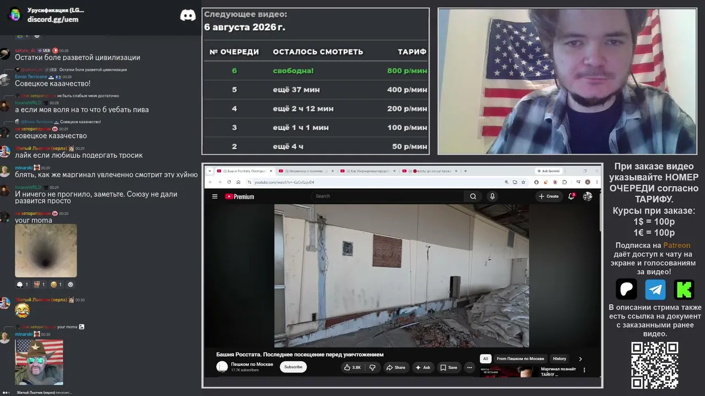705x396 pixels.
Task: Click the discord.gg/uem invite text
Action: pos(53,19)
